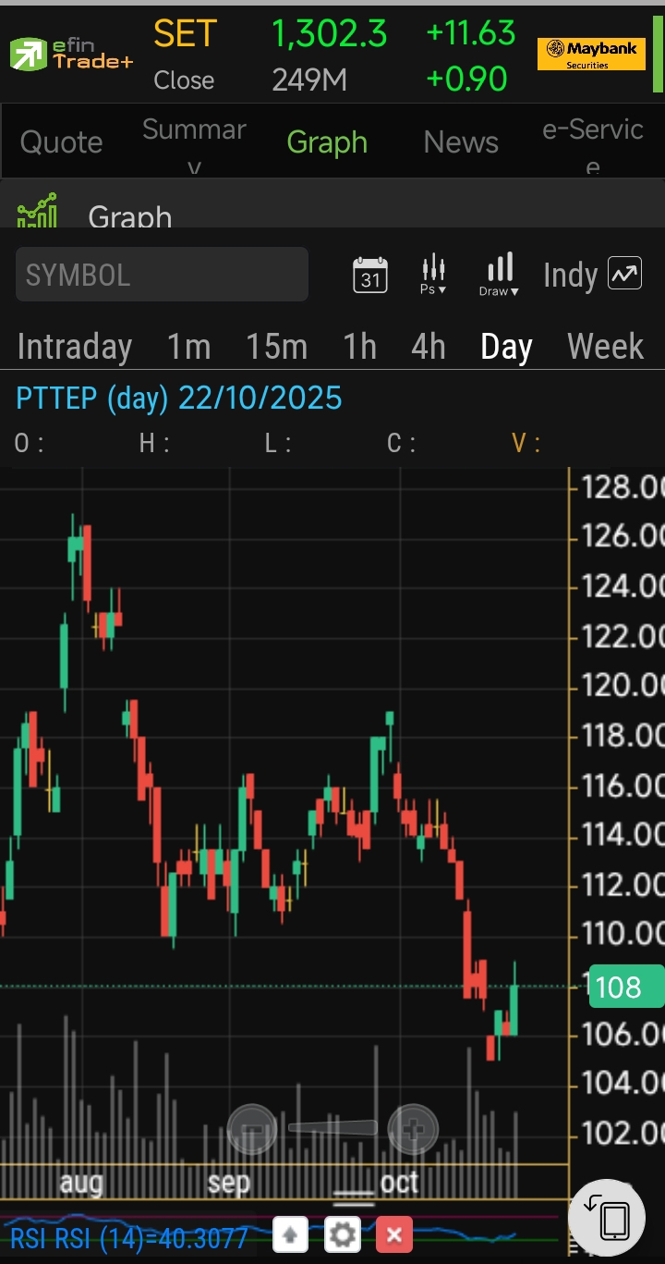
Task: Tap the 104.00 price axis label
Action: 623,1082
